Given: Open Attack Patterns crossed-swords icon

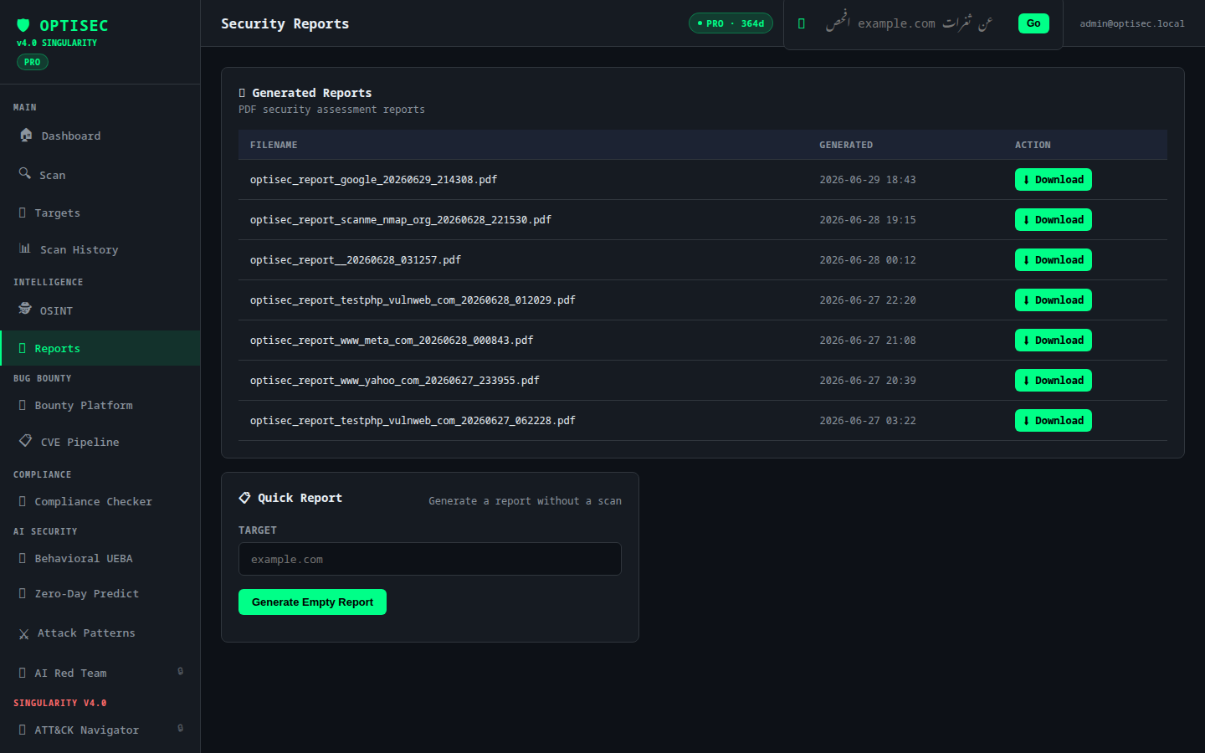Looking at the screenshot, I should click(x=23, y=634).
